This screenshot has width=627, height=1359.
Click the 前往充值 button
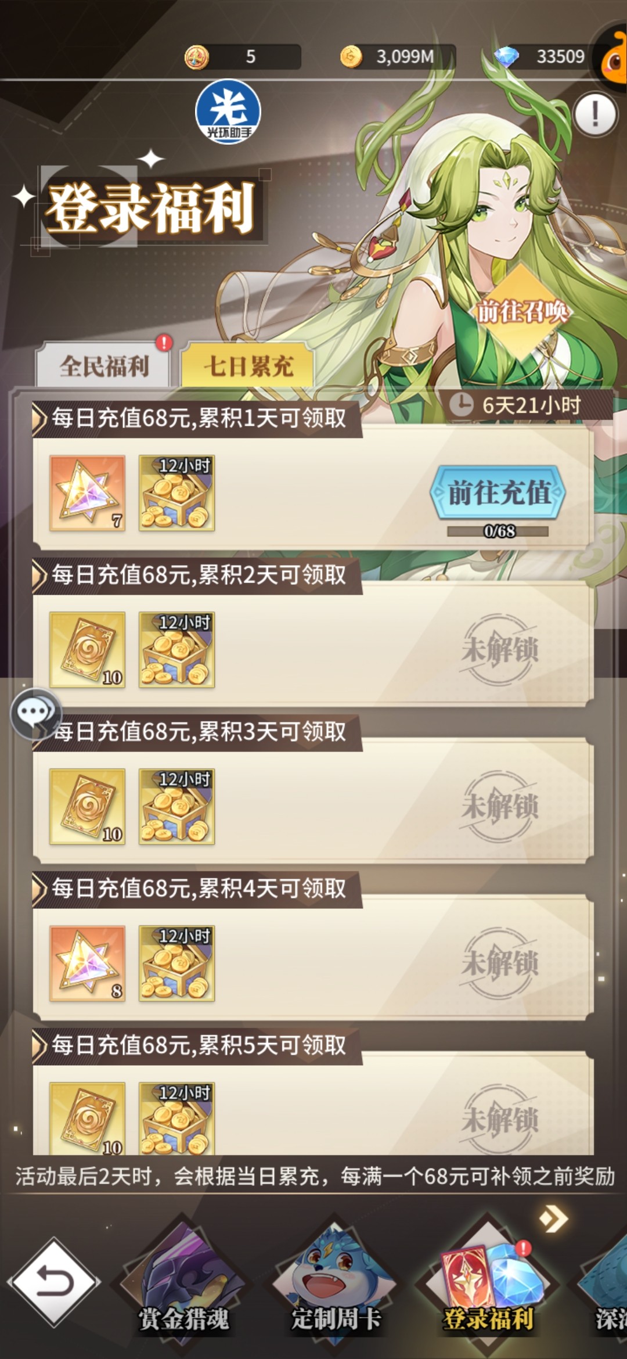499,492
